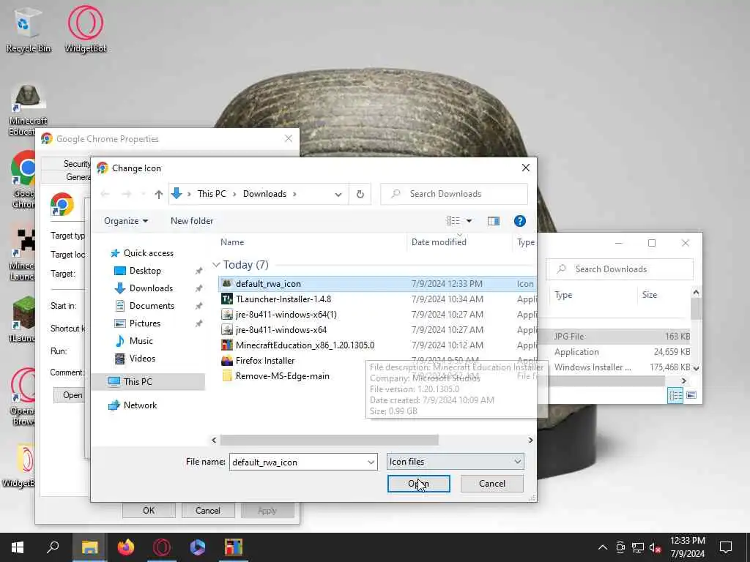Open the notification center

tap(726, 547)
